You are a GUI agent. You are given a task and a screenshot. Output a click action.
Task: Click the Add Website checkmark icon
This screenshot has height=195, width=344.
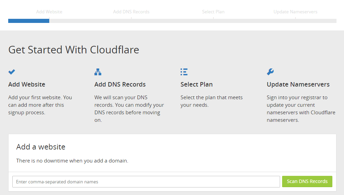click(x=12, y=72)
